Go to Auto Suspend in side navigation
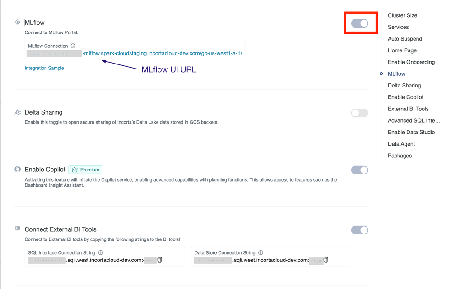This screenshot has height=289, width=451. (405, 39)
